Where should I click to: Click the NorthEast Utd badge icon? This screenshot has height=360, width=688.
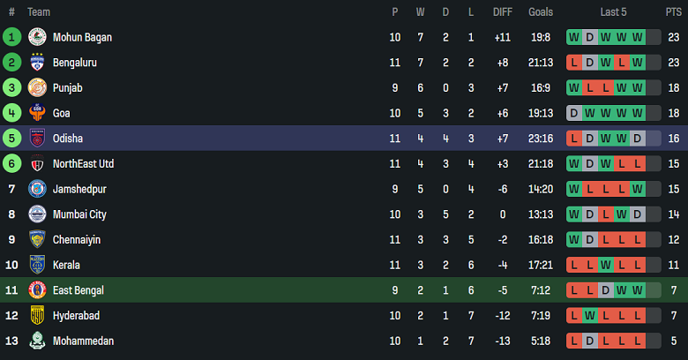point(37,164)
